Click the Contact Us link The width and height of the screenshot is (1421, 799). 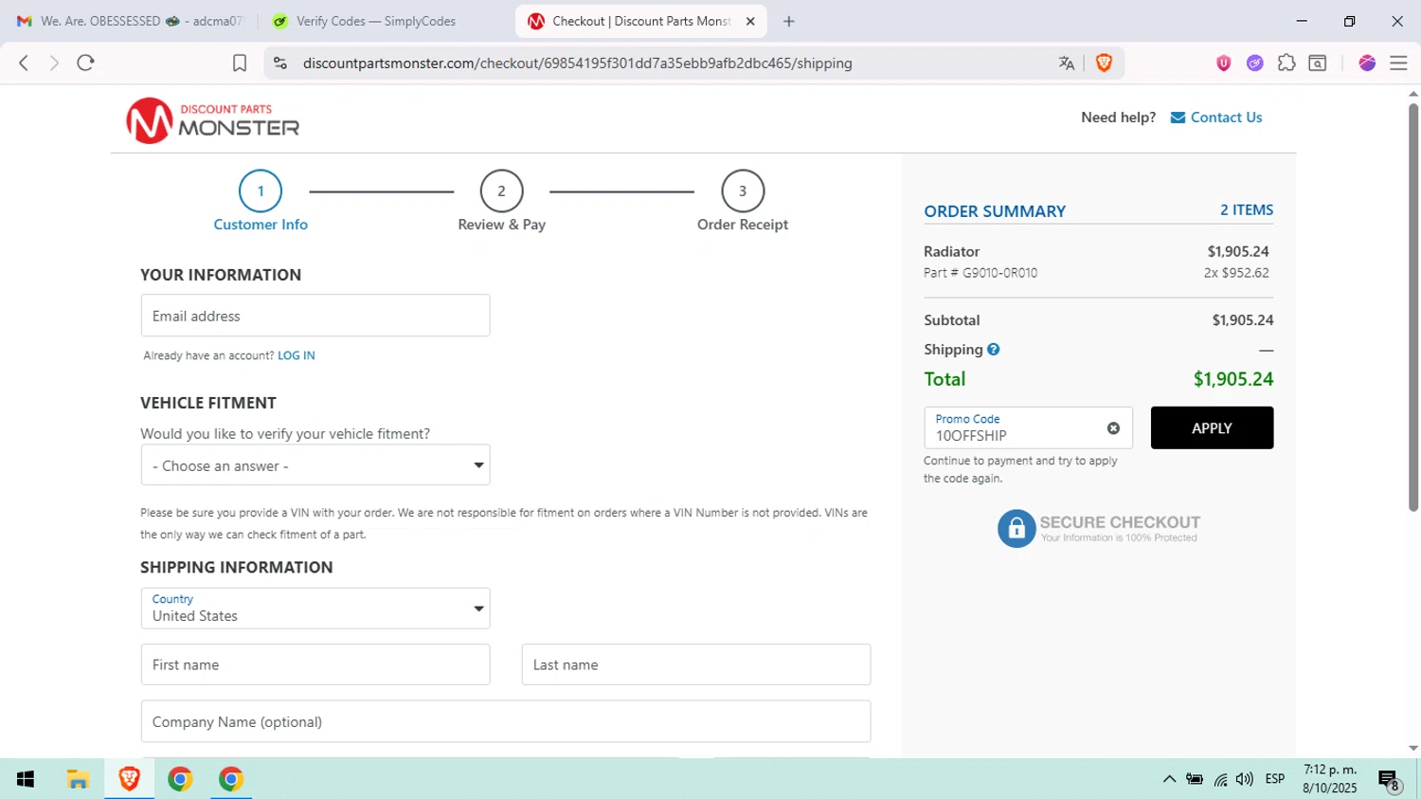[x=1226, y=118]
